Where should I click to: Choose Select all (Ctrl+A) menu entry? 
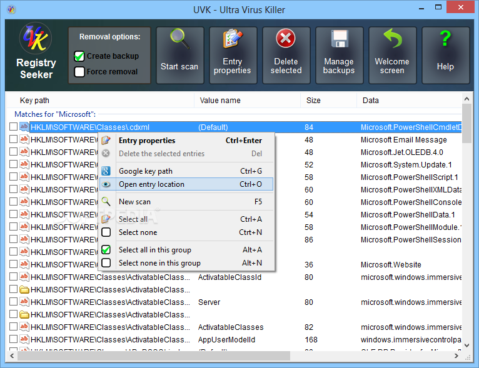coord(186,219)
